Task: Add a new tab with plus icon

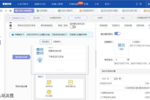Action: 6,10
